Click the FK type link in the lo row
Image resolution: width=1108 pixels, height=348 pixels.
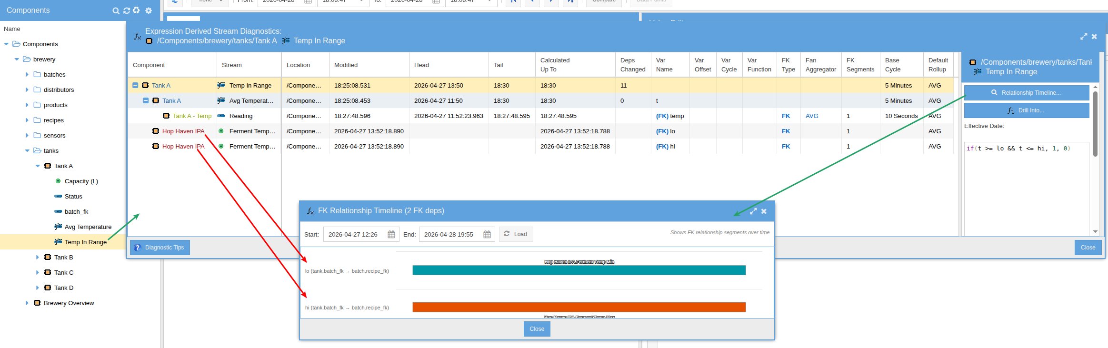pos(786,131)
